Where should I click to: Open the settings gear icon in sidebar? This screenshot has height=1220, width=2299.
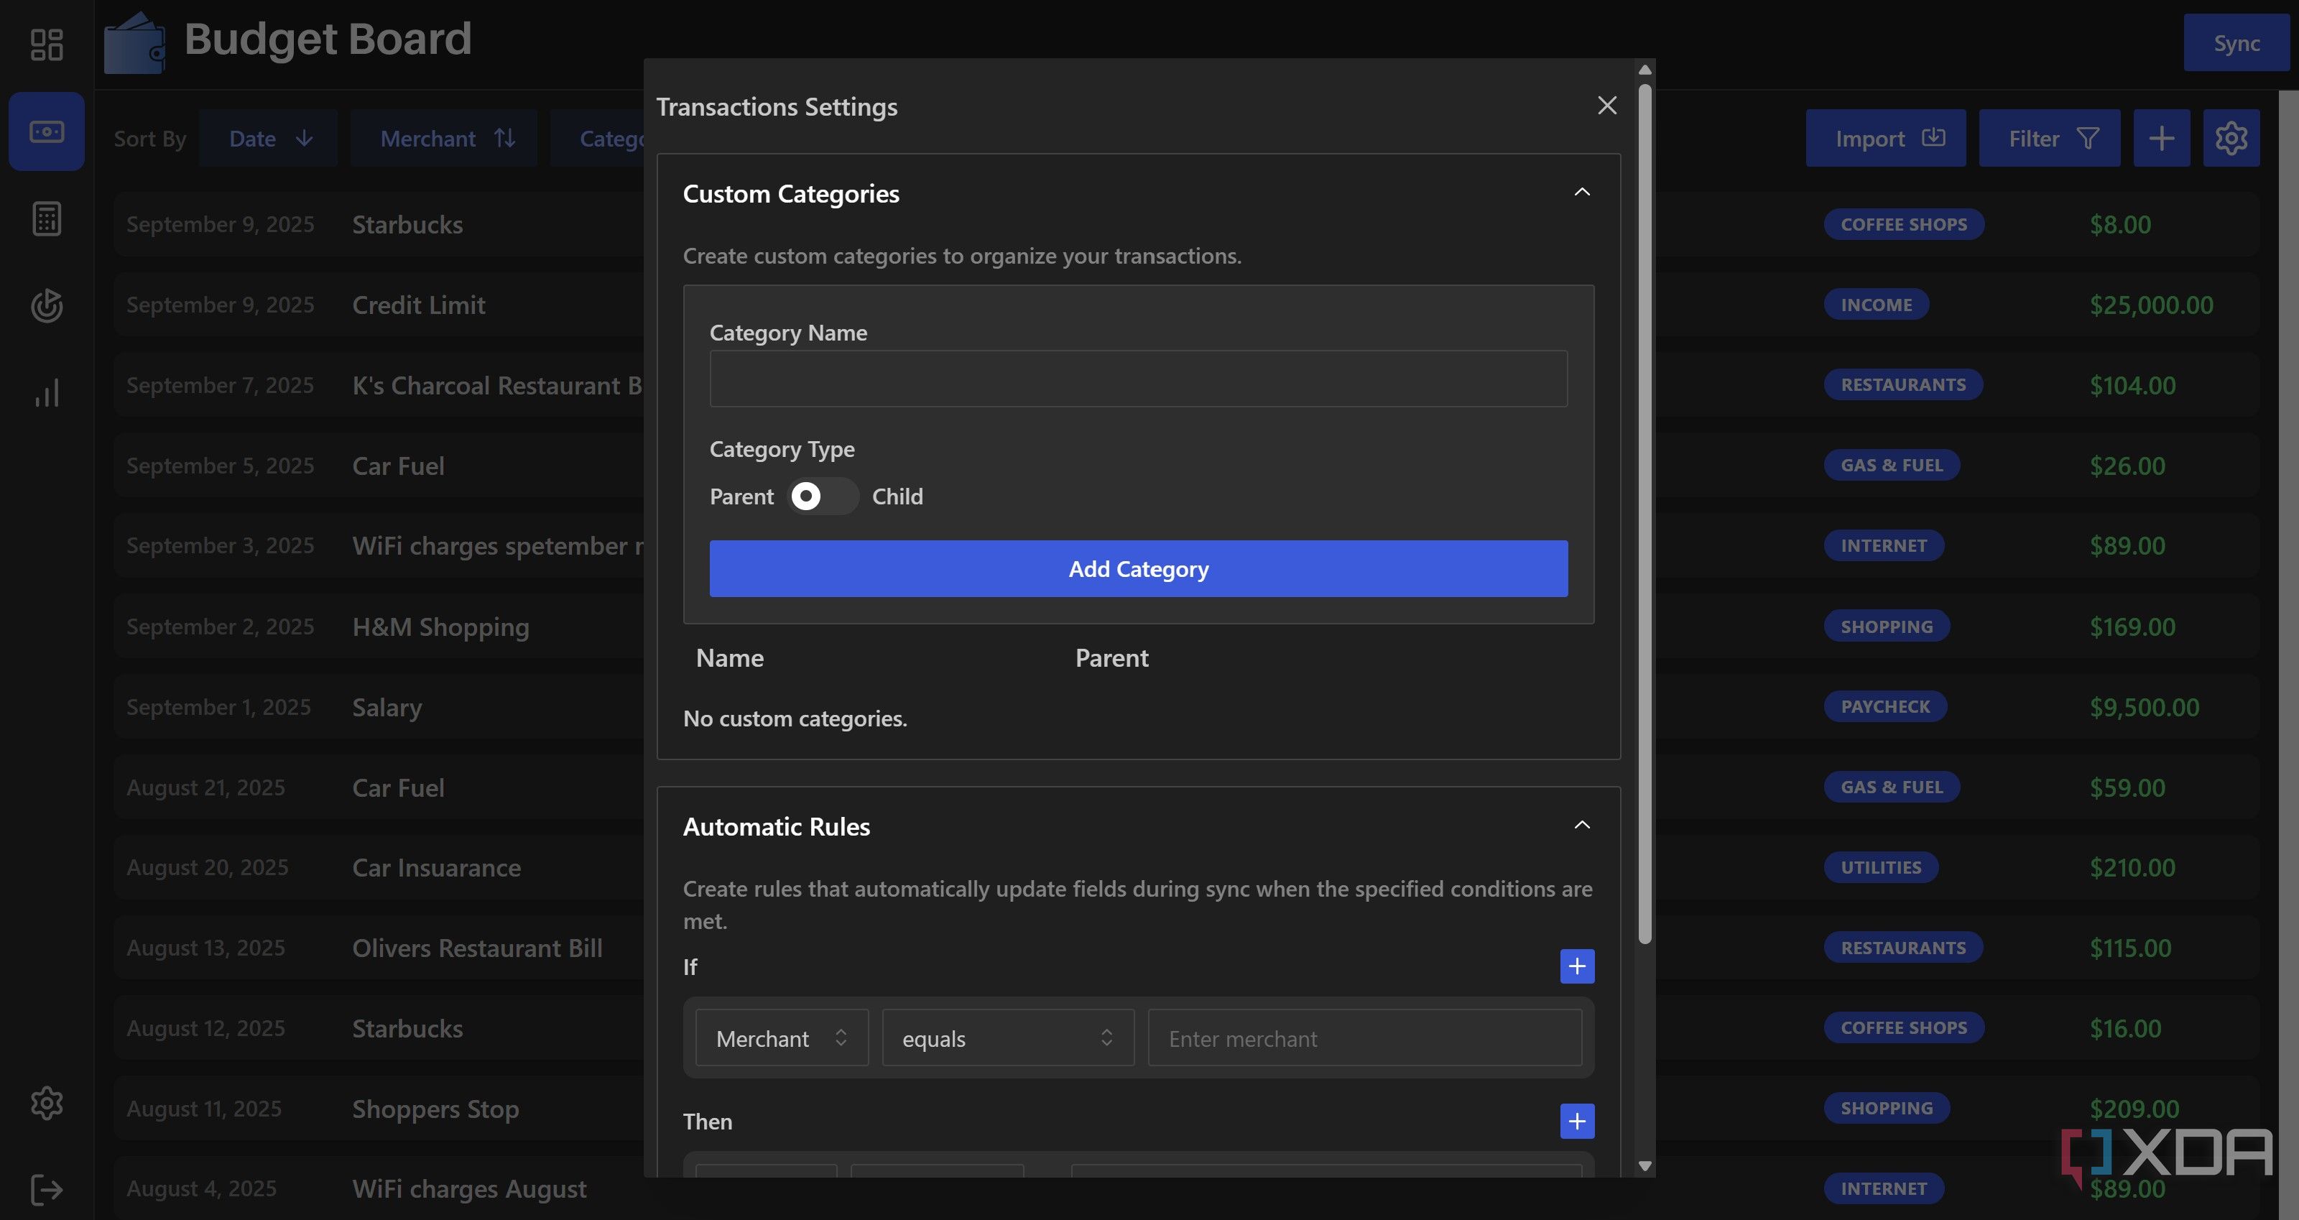click(x=47, y=1103)
